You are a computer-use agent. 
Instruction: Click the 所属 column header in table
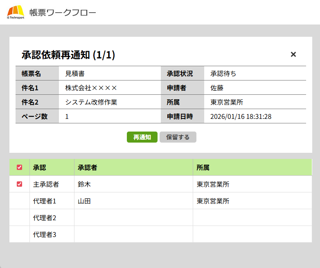(203, 167)
